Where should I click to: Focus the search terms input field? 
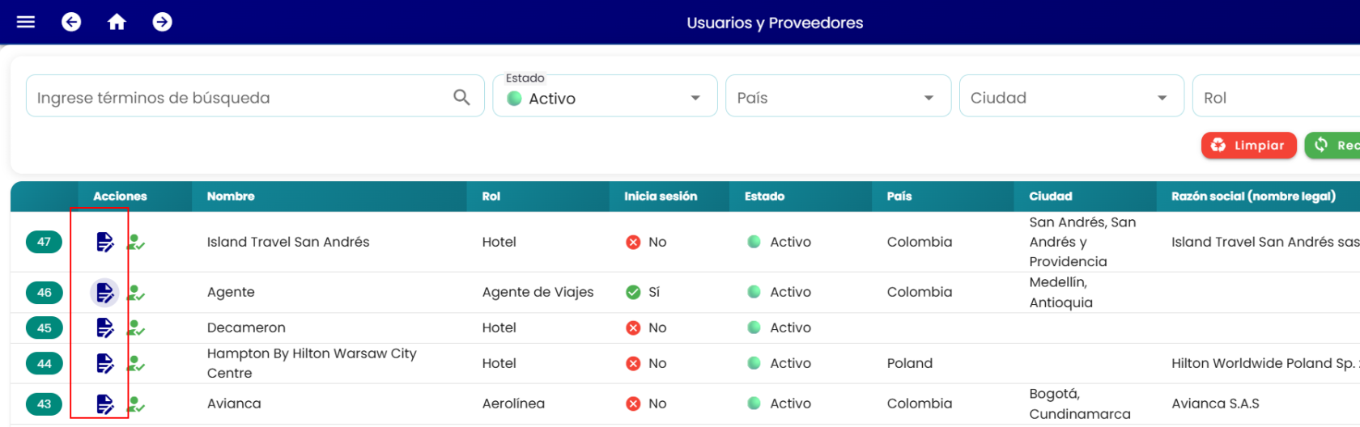pyautogui.click(x=240, y=97)
